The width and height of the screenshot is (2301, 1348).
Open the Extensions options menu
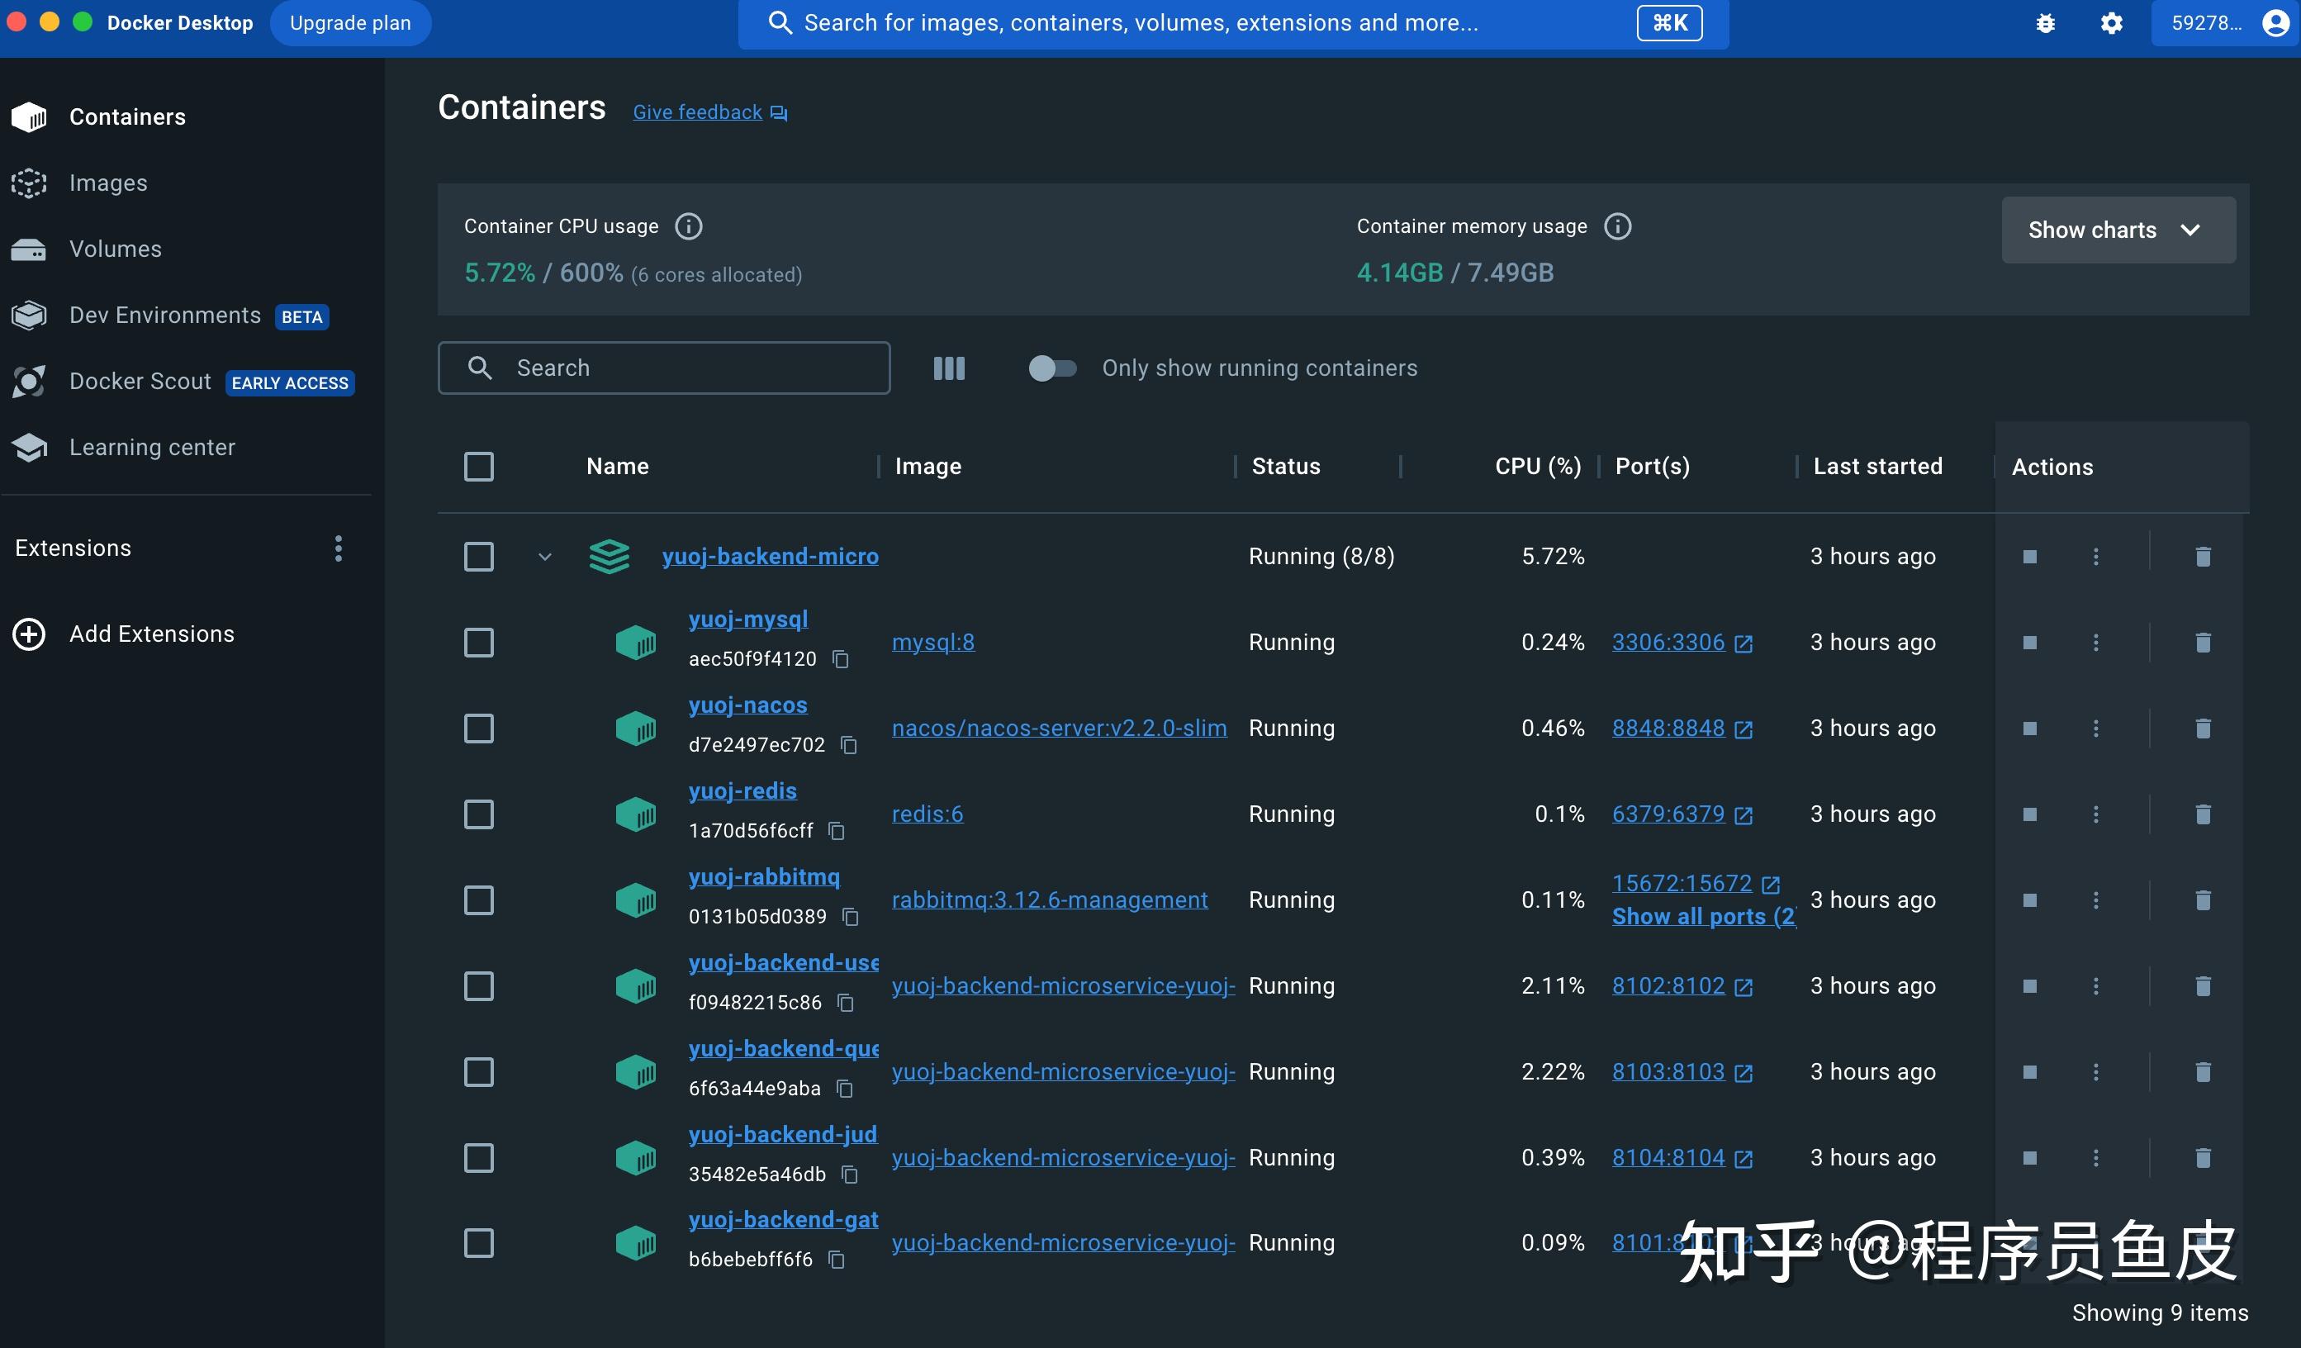[x=338, y=549]
